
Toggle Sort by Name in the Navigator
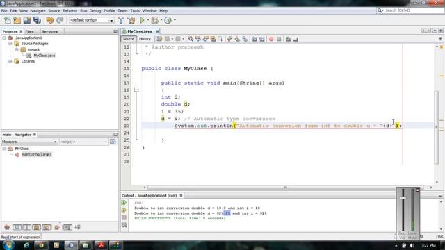[67, 227]
